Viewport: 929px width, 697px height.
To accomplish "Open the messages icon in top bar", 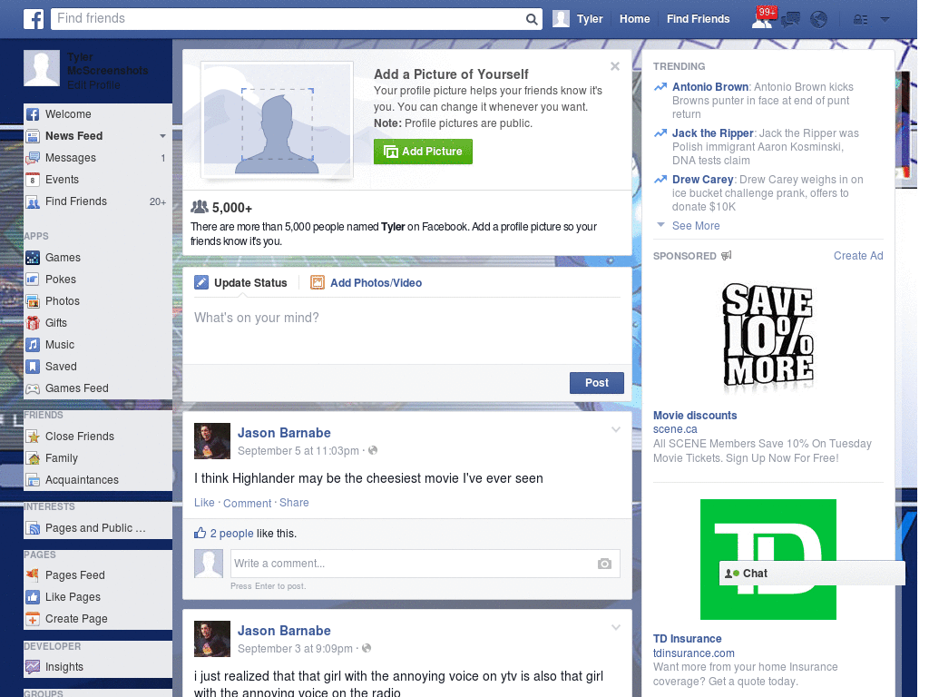I will [x=790, y=19].
